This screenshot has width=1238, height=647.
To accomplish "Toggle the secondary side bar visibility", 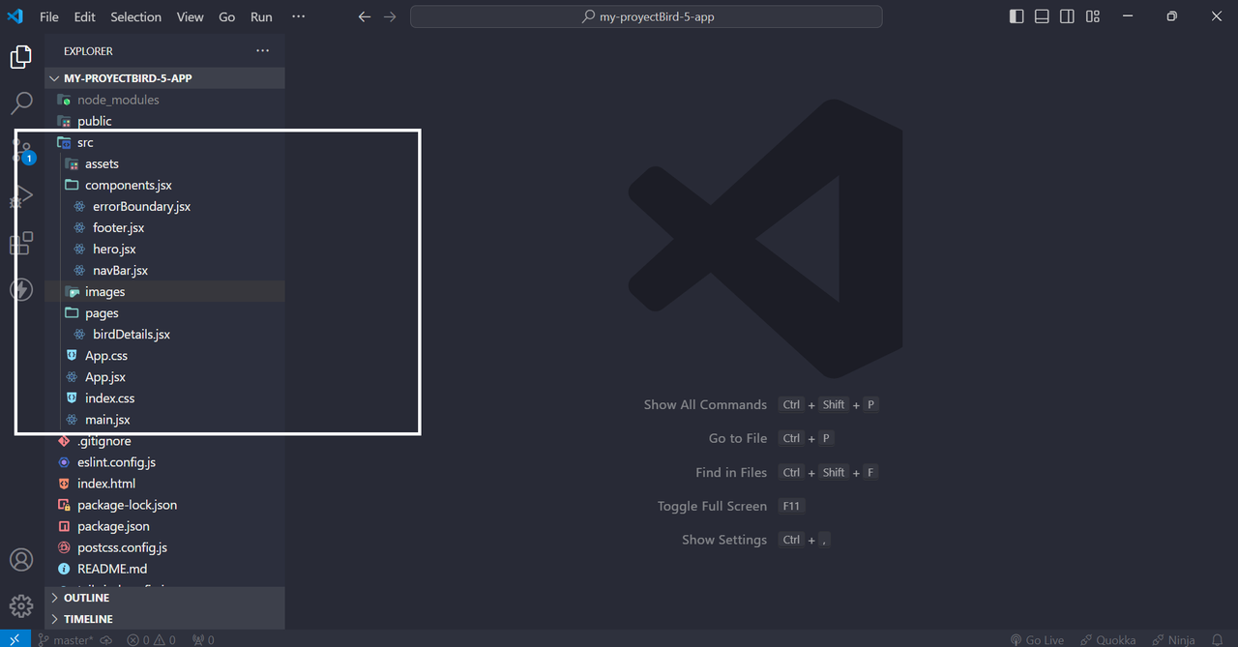I will coord(1067,16).
